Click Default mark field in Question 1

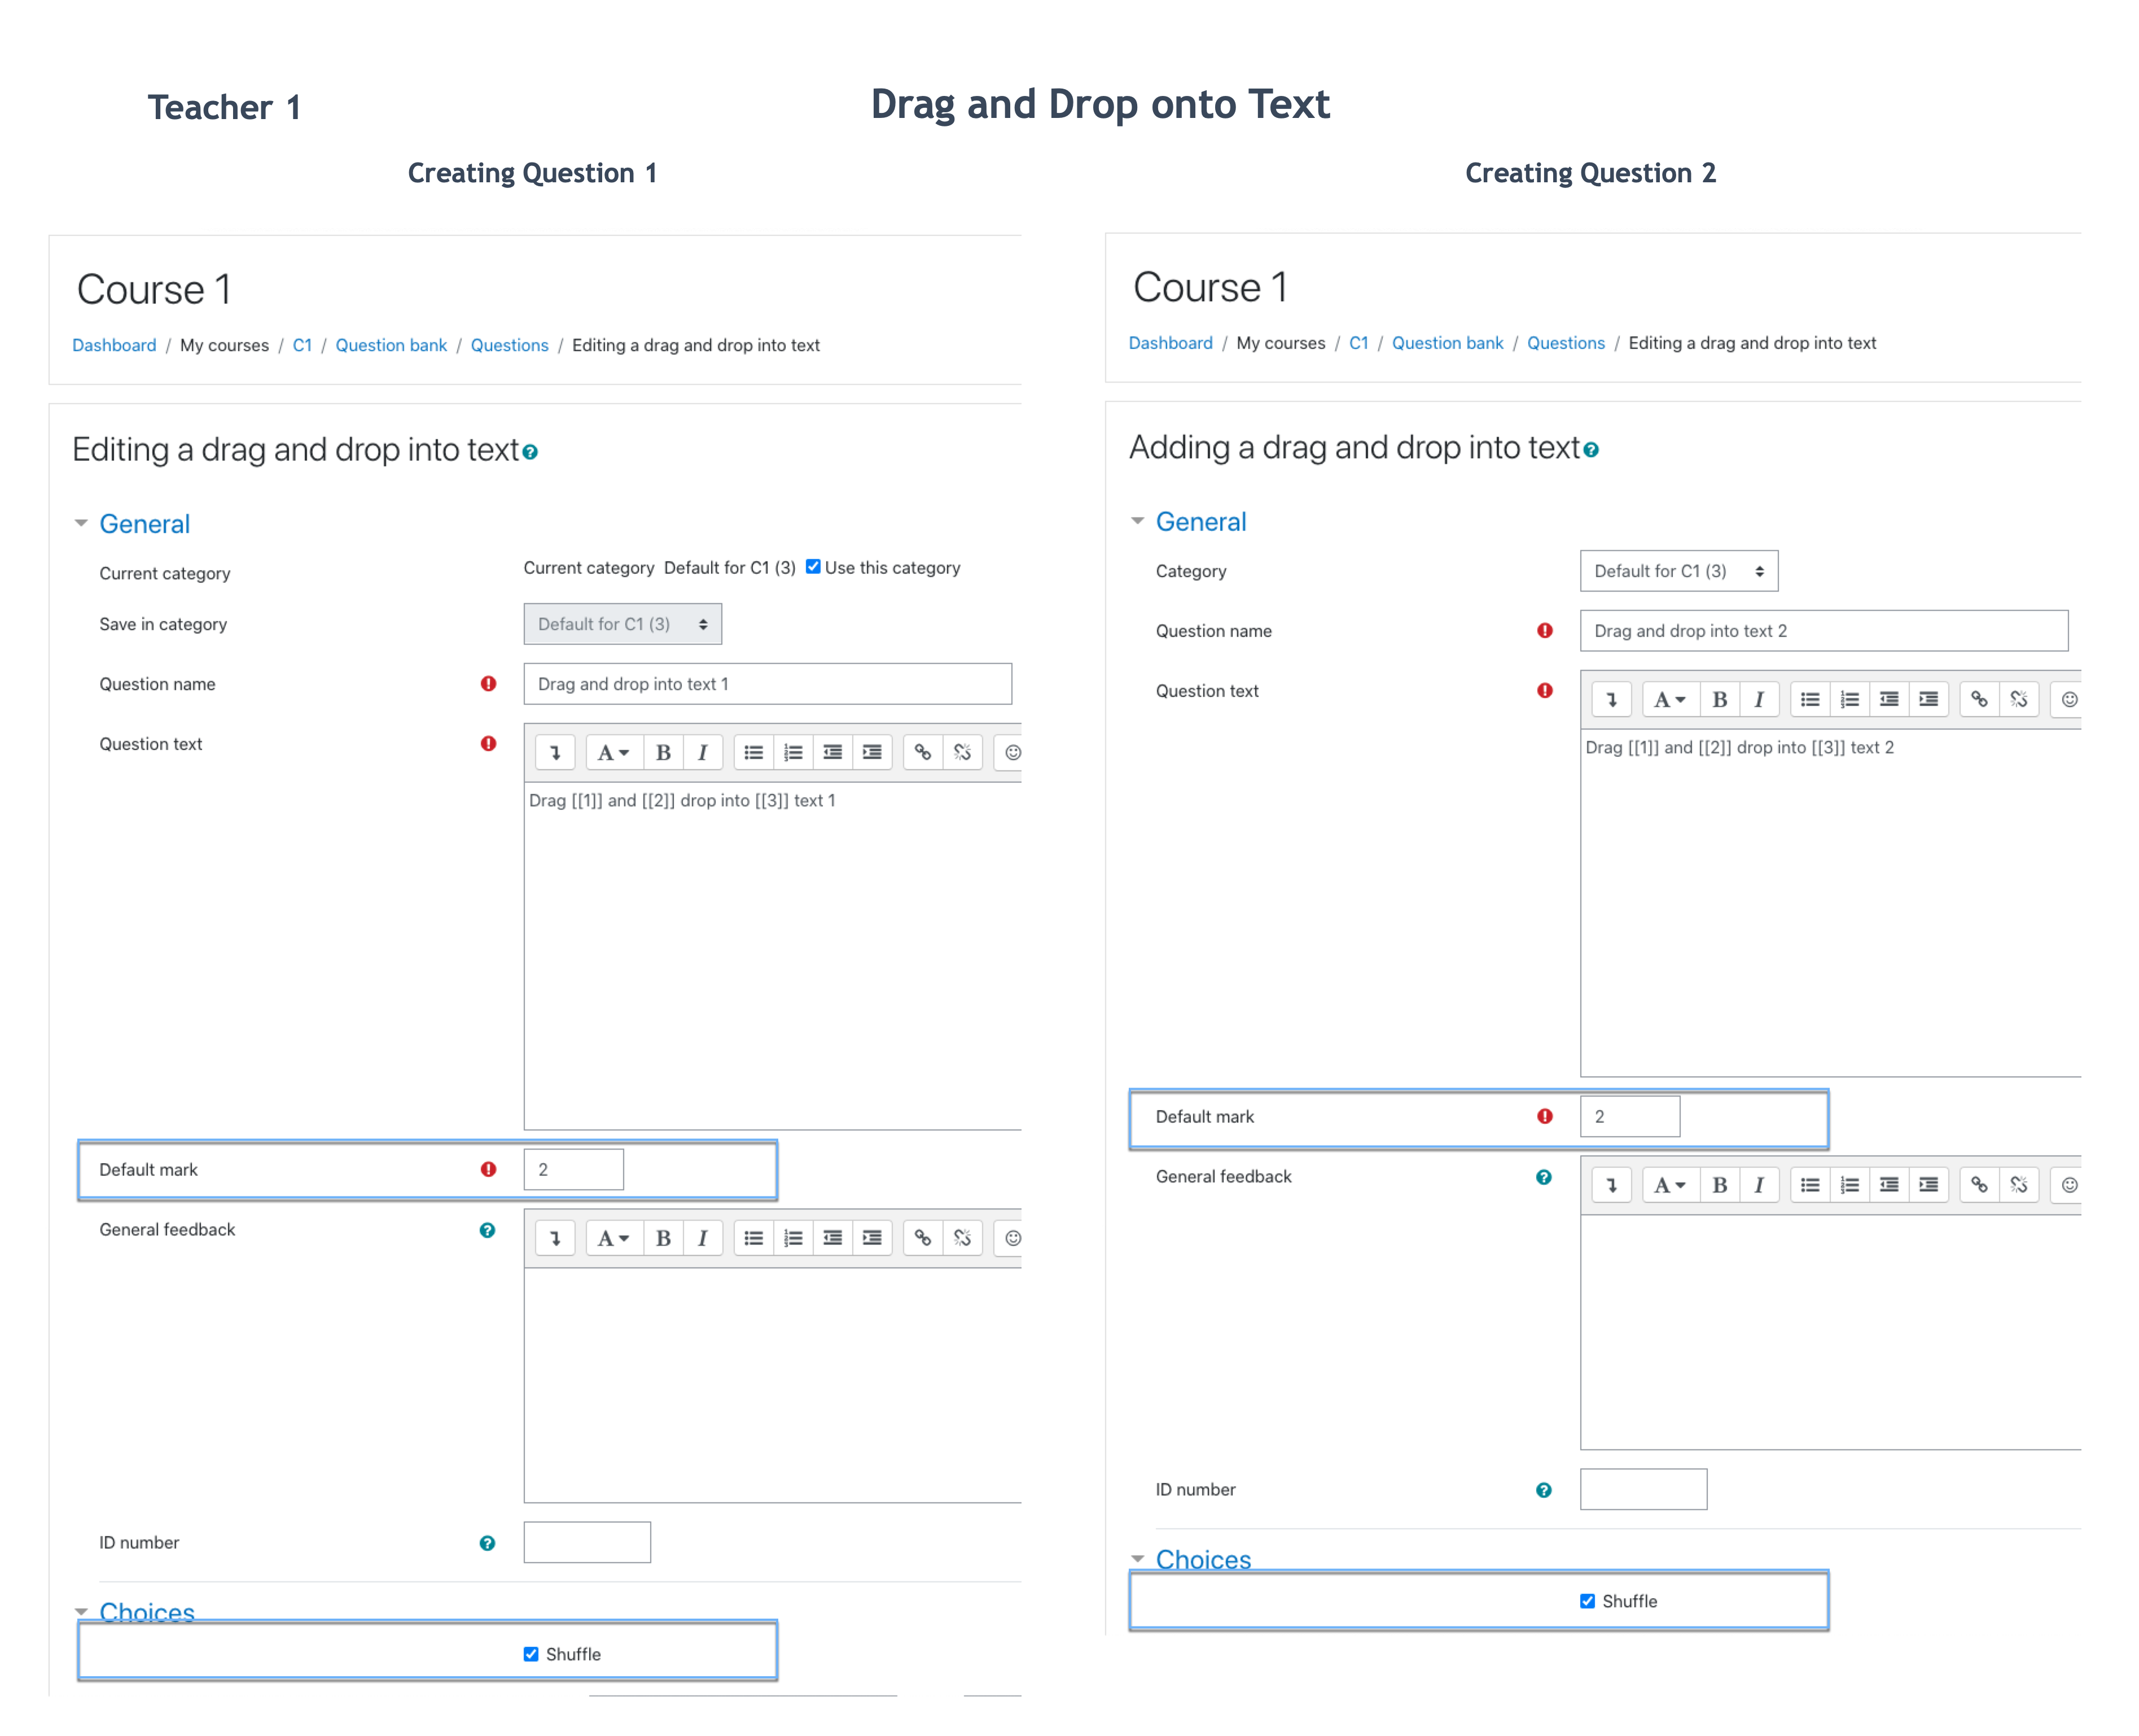(x=574, y=1170)
